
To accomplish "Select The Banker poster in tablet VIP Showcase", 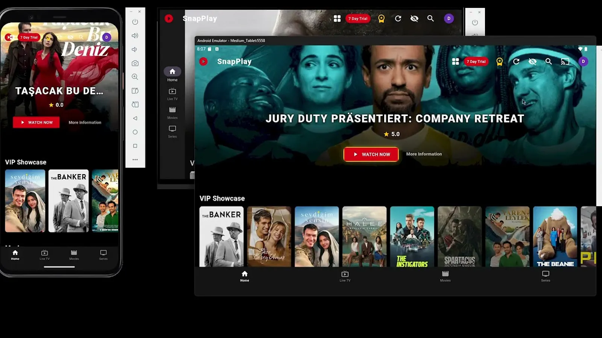I will click(x=221, y=237).
